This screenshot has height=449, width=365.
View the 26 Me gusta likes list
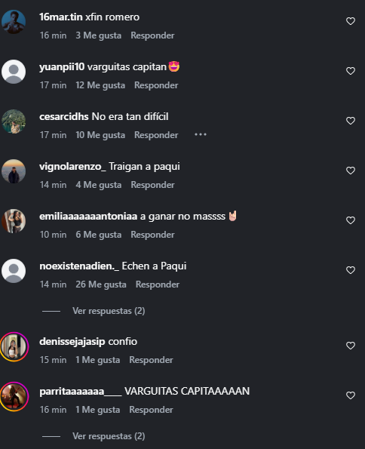101,284
